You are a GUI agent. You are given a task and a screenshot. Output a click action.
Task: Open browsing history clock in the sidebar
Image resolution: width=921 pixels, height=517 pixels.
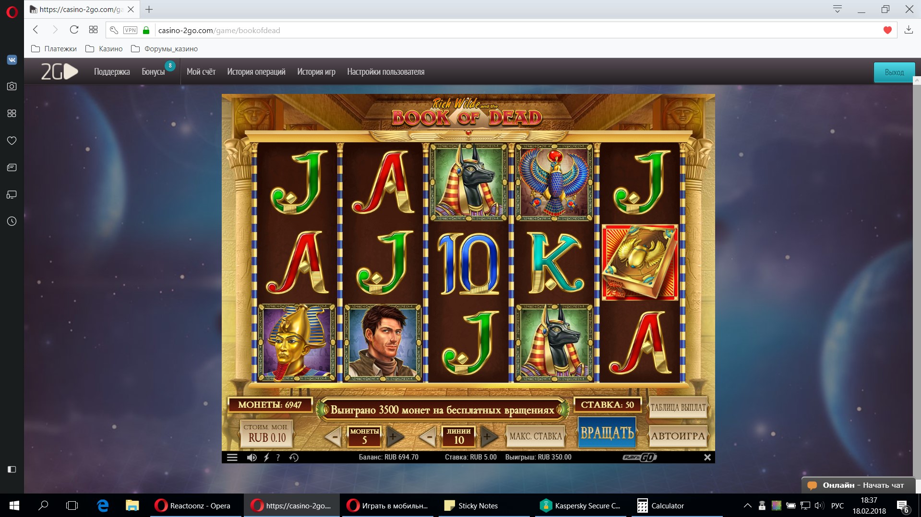[x=12, y=221]
